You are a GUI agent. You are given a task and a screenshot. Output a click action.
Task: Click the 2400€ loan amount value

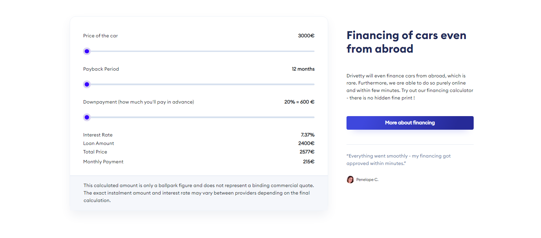tap(306, 143)
